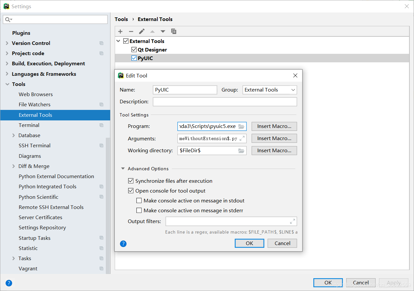Open the Group dropdown External Tools
Viewport: 414px width, 291px height.
(270, 90)
